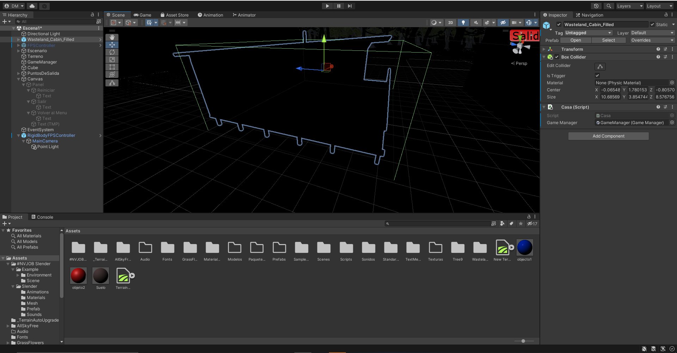Open the Layers dropdown in top bar
The image size is (677, 353).
(x=629, y=6)
